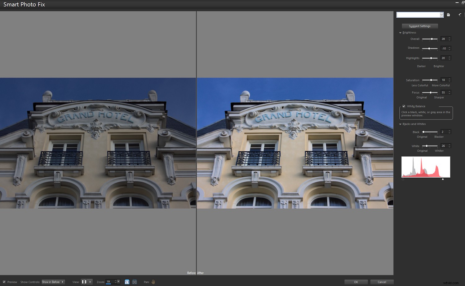Image resolution: width=465 pixels, height=286 pixels.
Task: Uncheck Preview to hide adjustments
Action: click(x=4, y=282)
